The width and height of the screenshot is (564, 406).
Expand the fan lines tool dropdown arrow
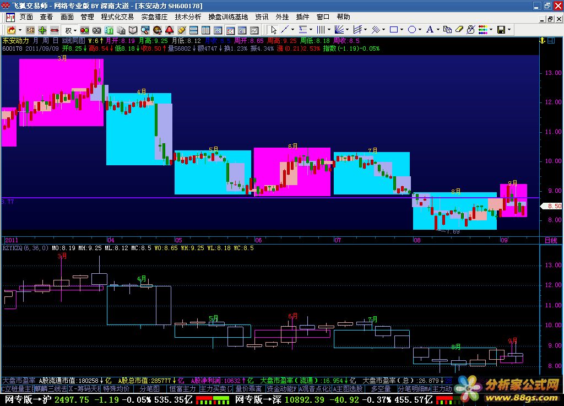point(347,30)
